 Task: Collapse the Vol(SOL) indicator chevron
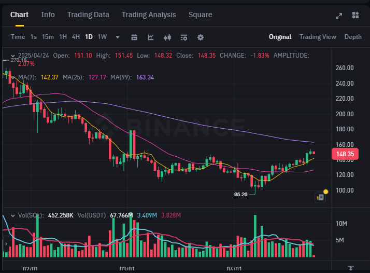(x=13, y=215)
